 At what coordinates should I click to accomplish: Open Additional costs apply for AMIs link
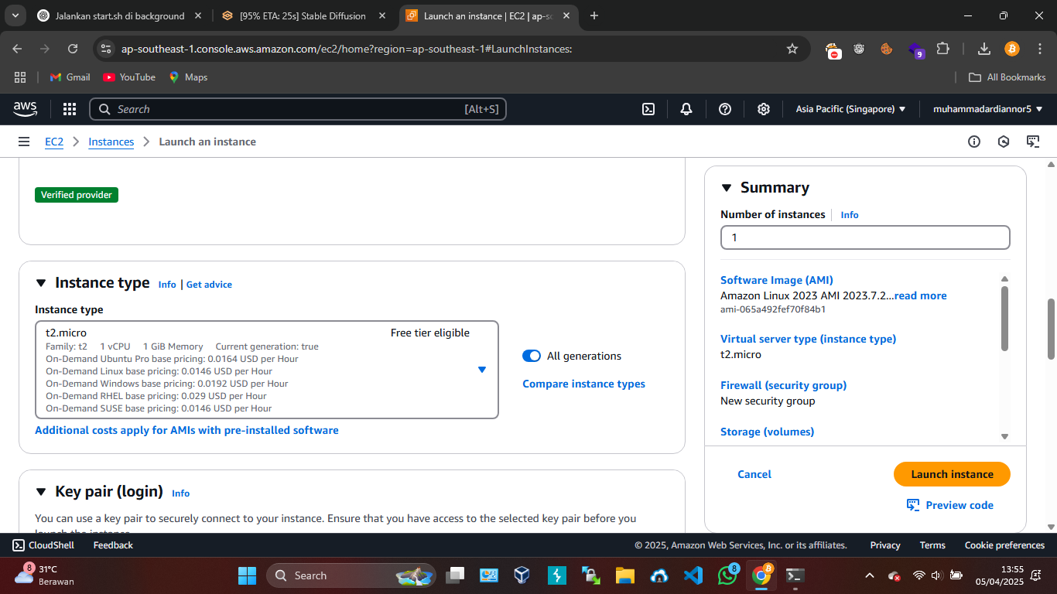click(x=186, y=430)
